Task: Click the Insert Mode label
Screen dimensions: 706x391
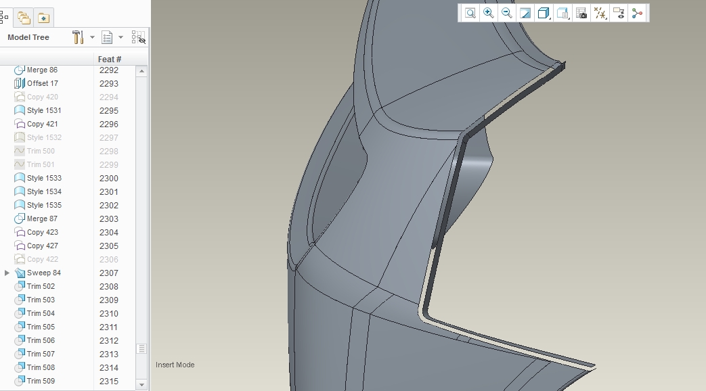Action: click(175, 365)
